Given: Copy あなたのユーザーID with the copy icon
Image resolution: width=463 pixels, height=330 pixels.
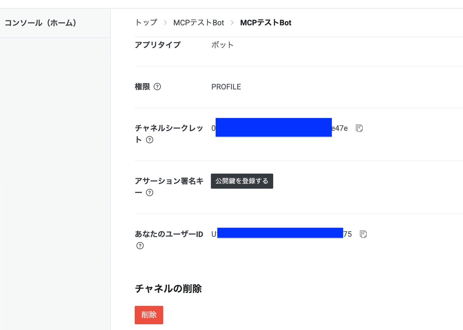Looking at the screenshot, I should pyautogui.click(x=363, y=234).
